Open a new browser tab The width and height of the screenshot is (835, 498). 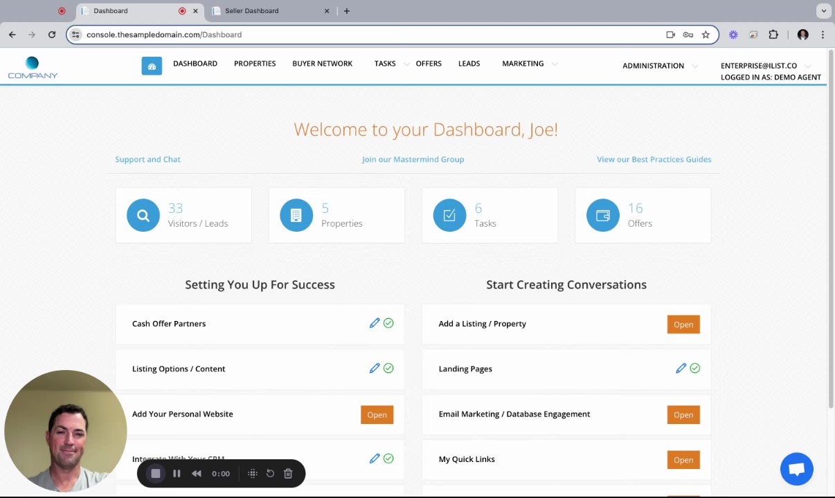(x=346, y=11)
